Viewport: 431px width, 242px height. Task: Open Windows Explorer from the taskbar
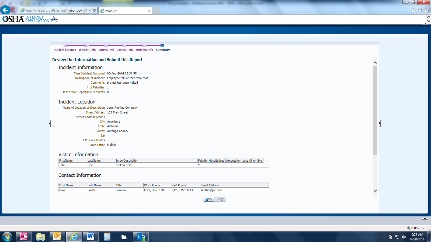click(x=40, y=237)
